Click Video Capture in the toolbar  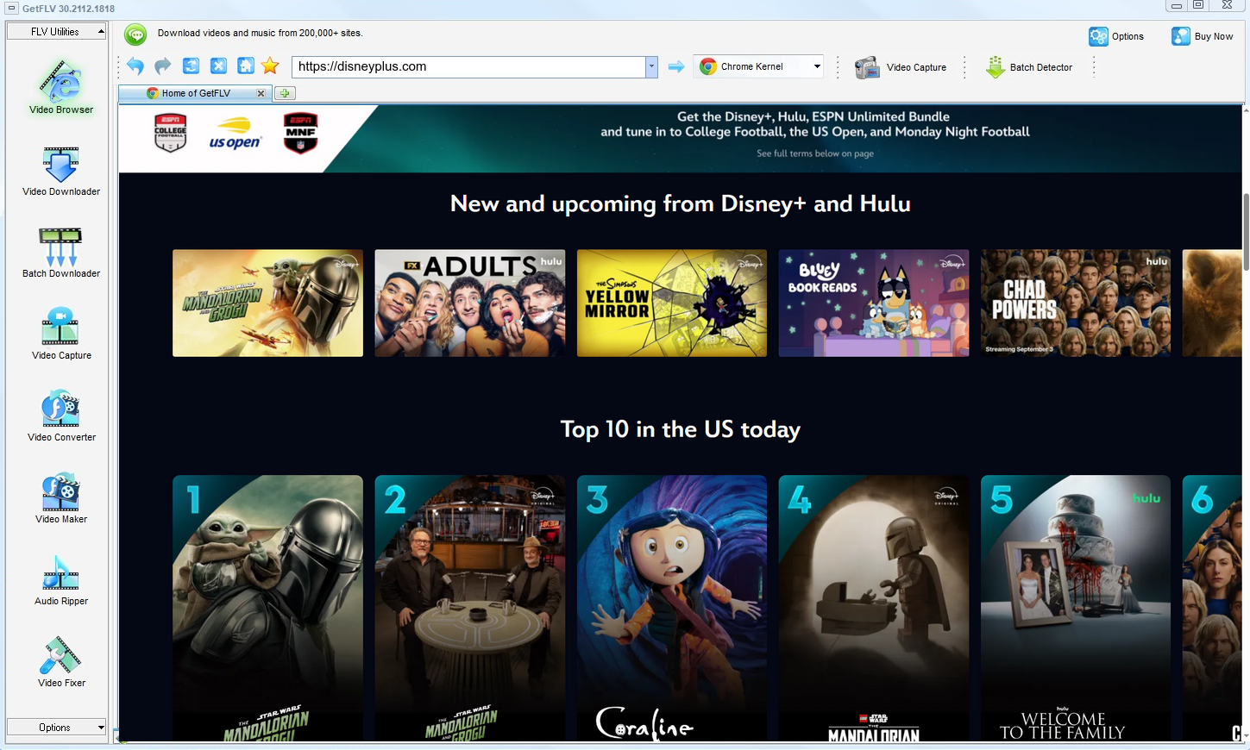coord(900,67)
